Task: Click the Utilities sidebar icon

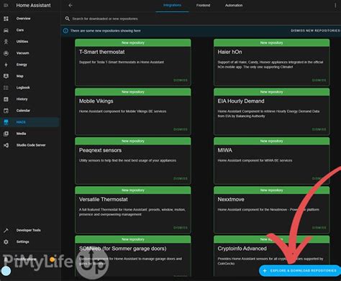Action: point(6,42)
